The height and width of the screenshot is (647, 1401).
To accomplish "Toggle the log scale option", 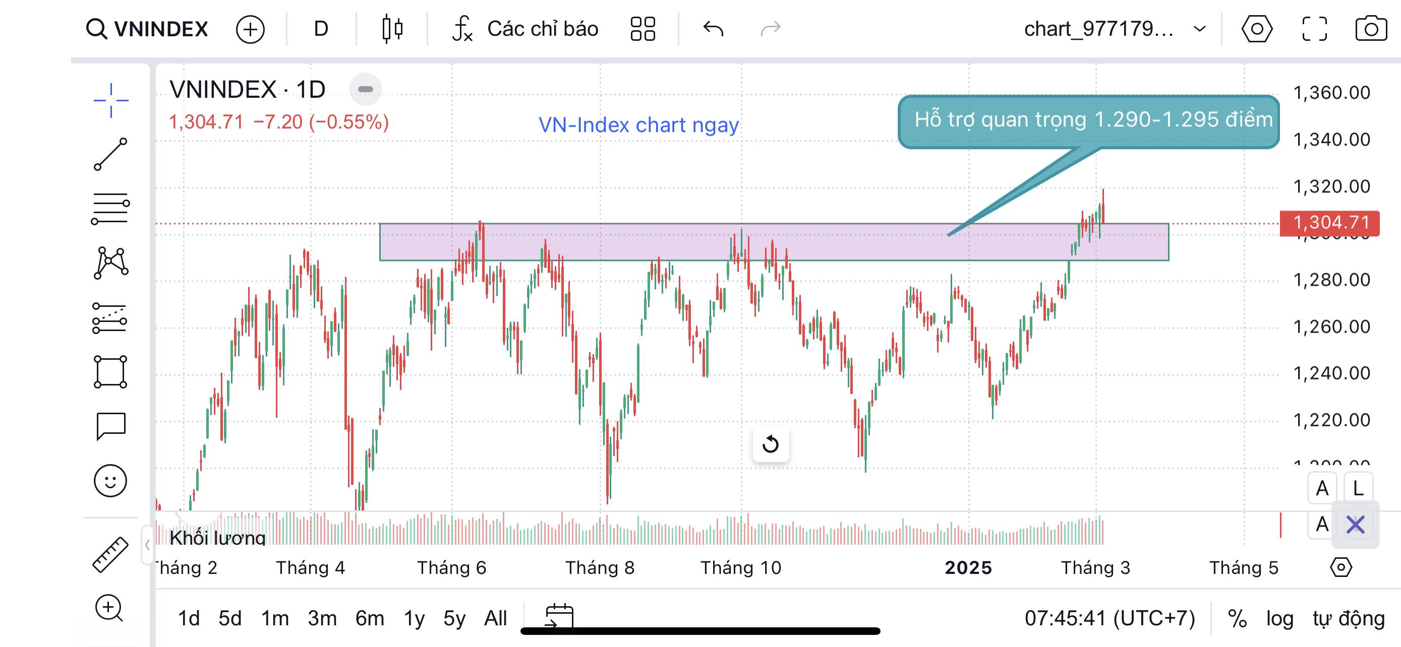I will point(1279,618).
